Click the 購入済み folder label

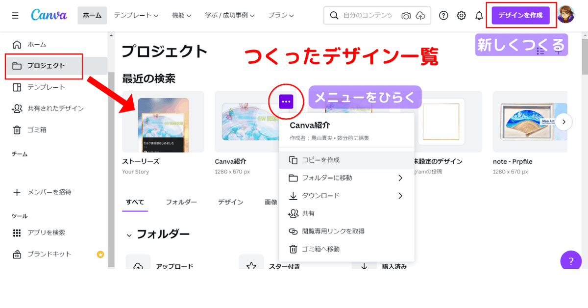click(x=394, y=267)
